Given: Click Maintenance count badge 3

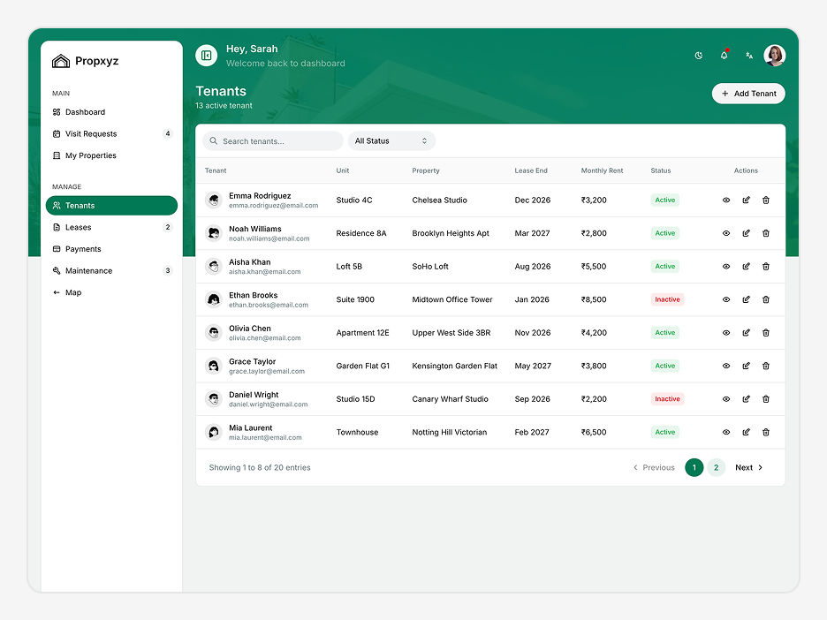Looking at the screenshot, I should point(168,270).
